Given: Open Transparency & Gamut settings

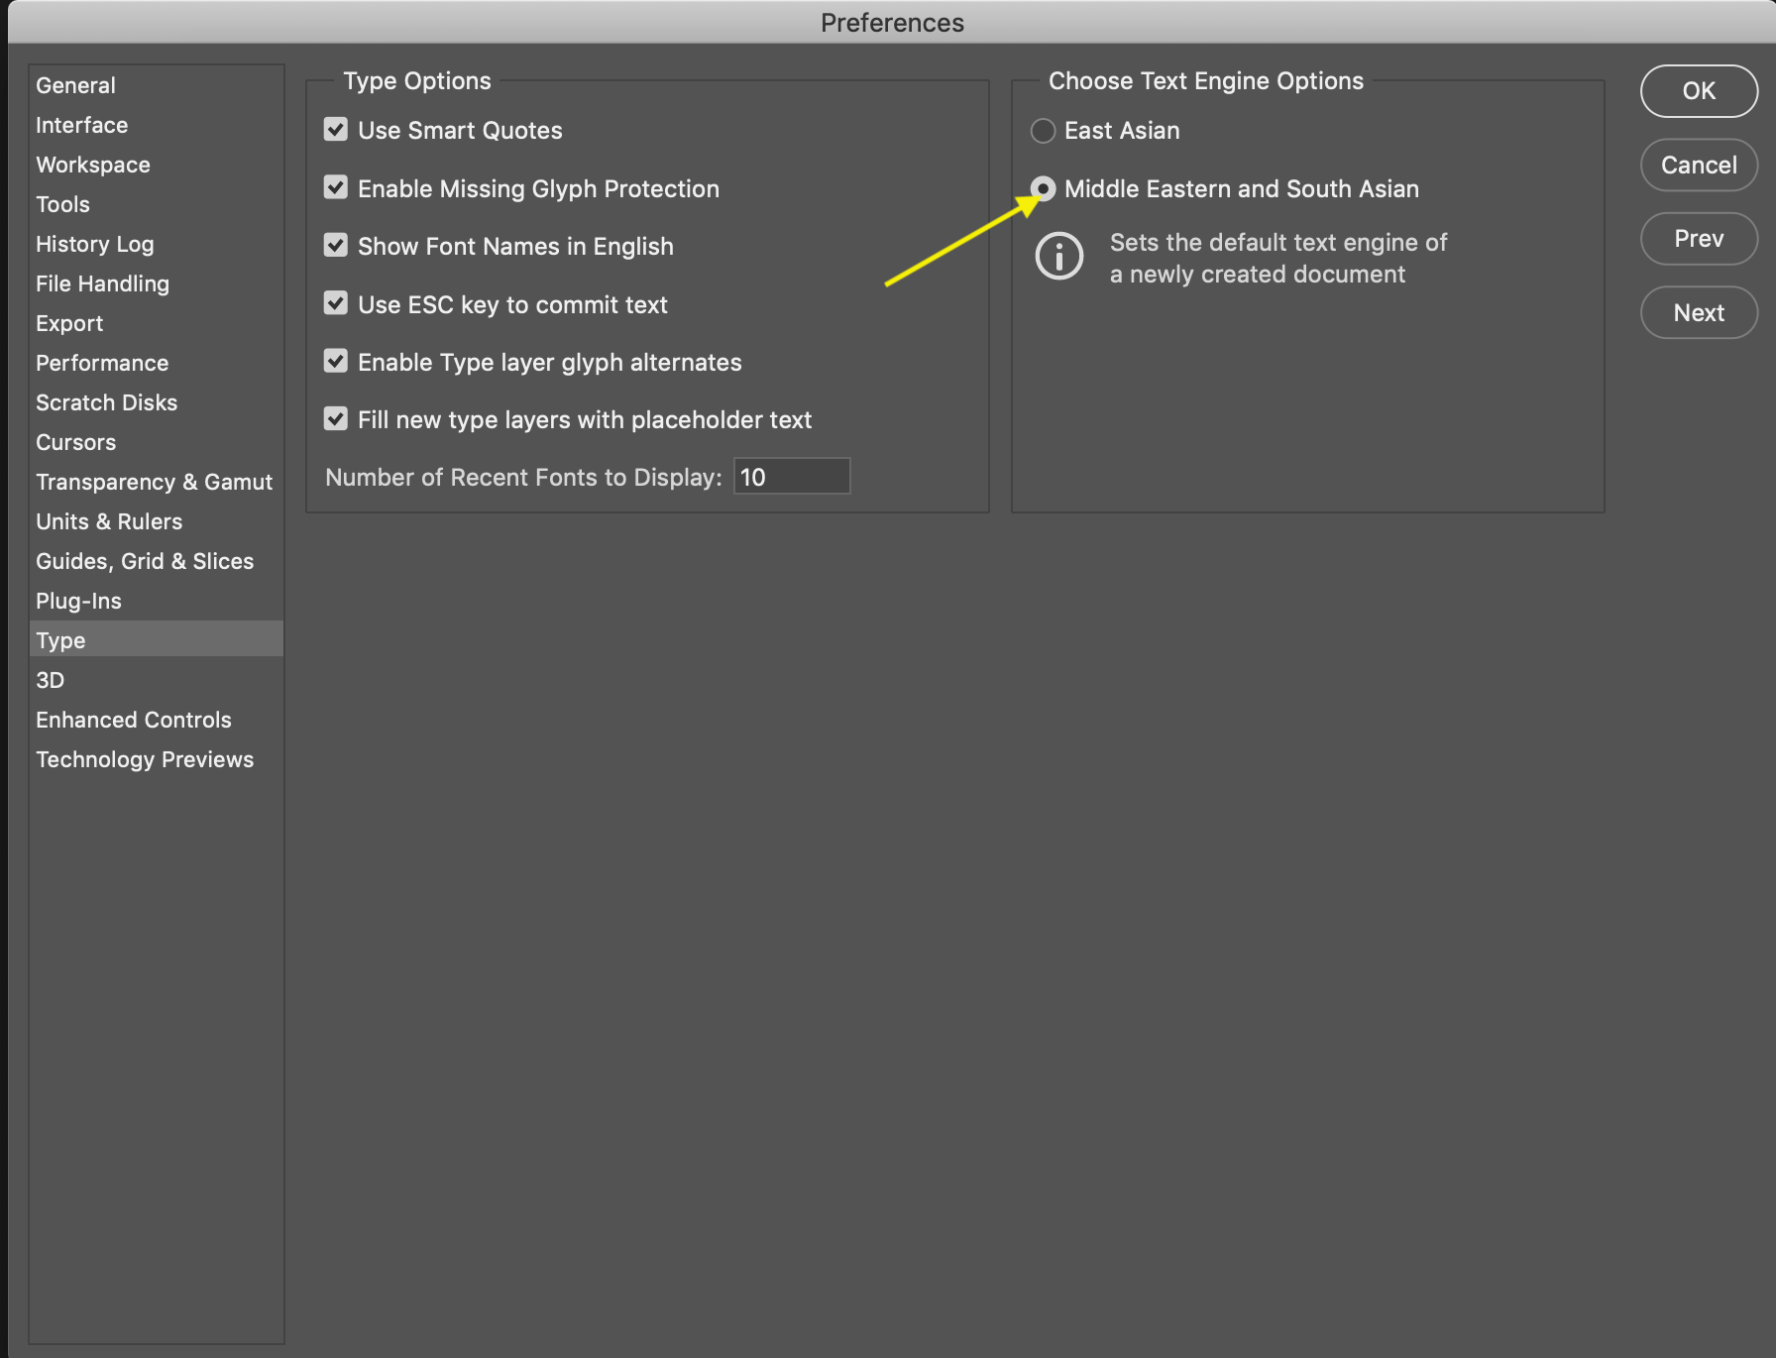Looking at the screenshot, I should (x=154, y=482).
